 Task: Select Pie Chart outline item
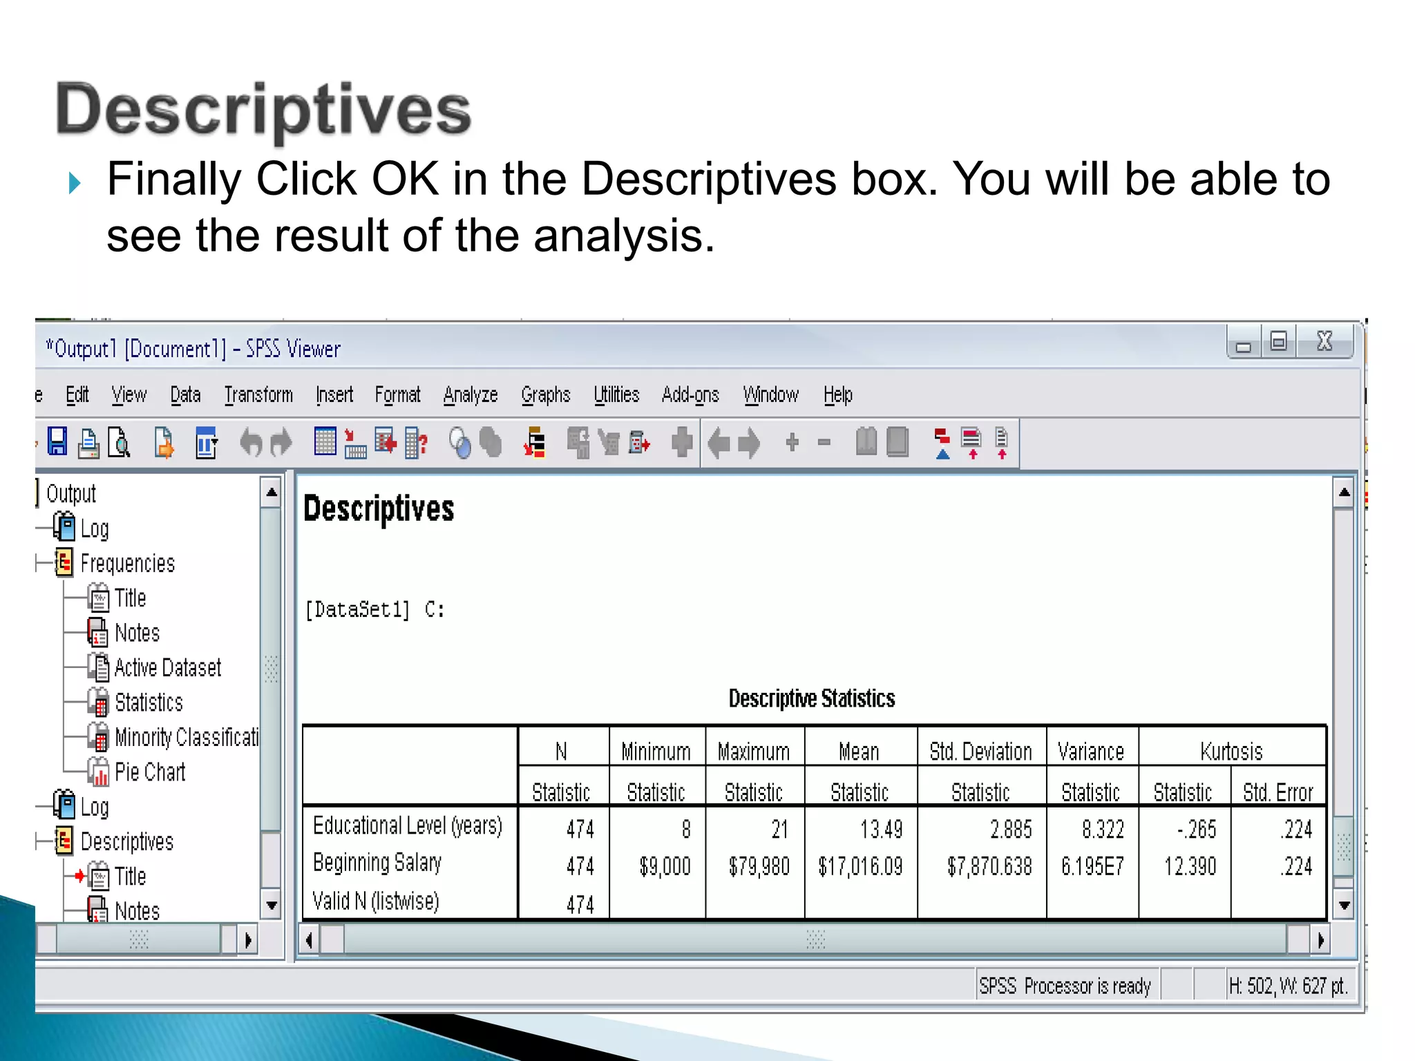pyautogui.click(x=150, y=772)
